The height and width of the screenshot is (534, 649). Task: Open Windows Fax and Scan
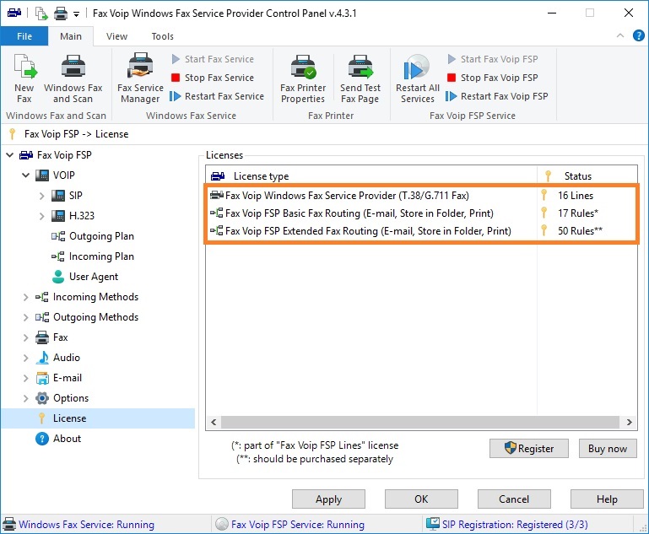pyautogui.click(x=73, y=78)
